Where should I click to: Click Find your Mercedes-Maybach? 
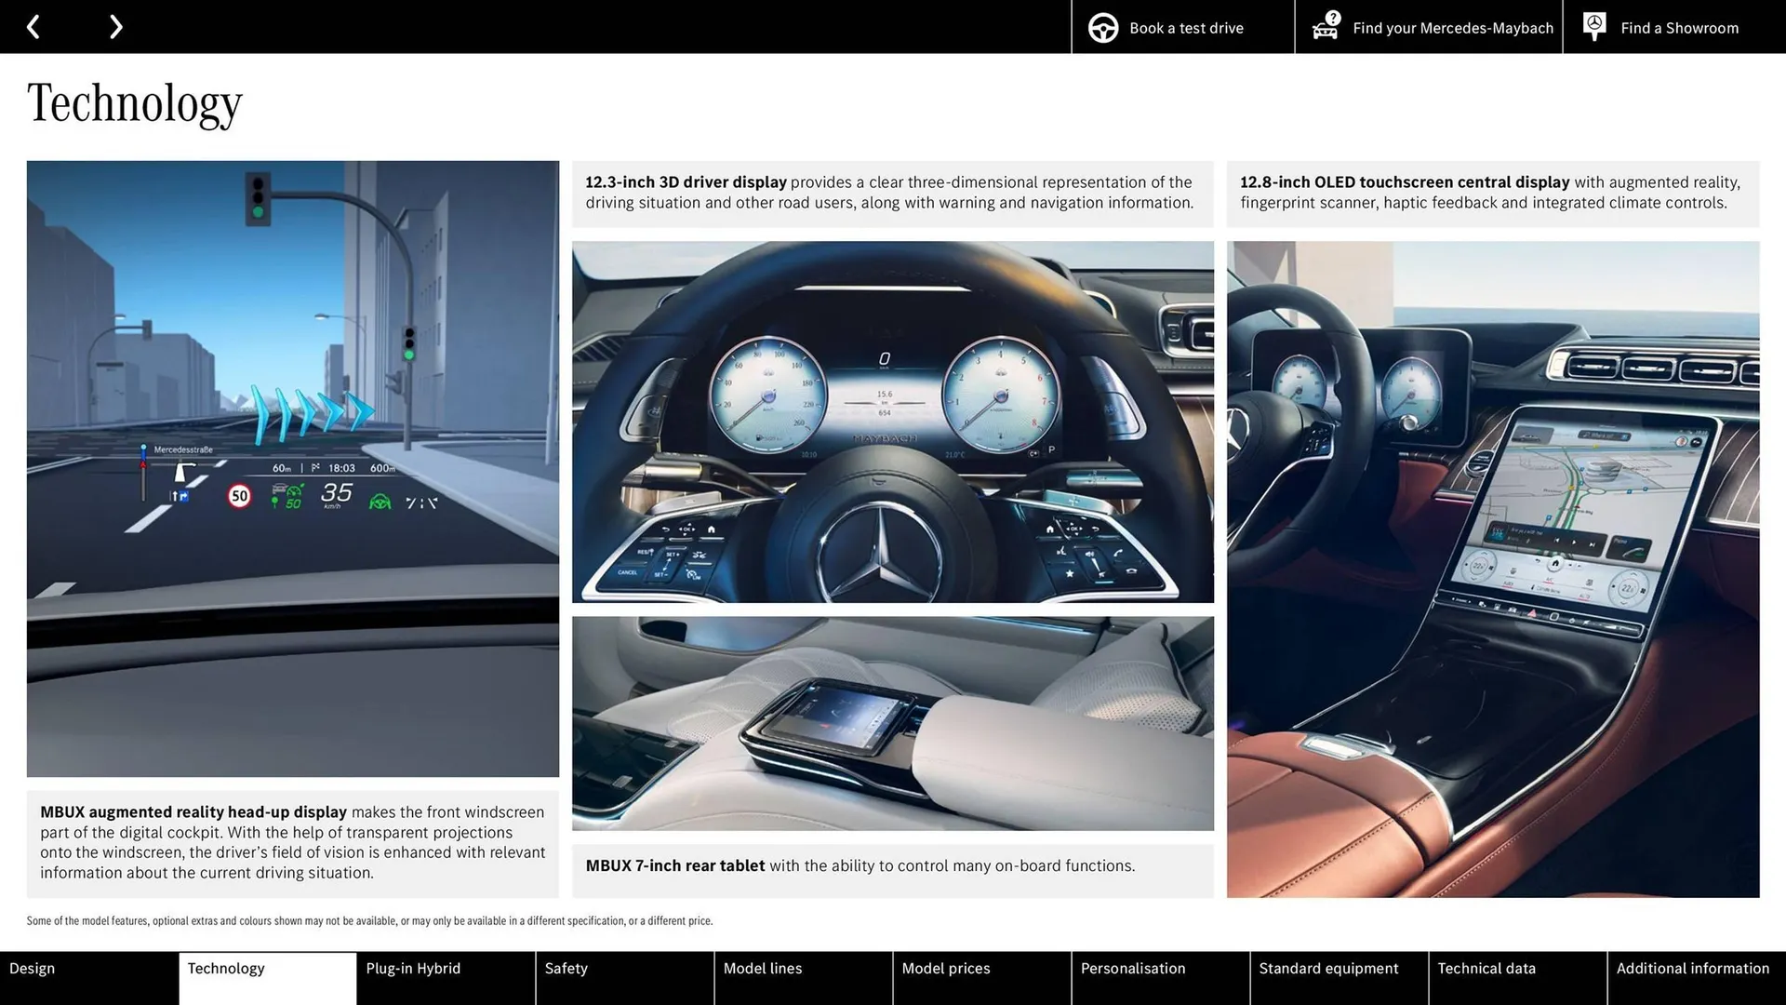1453,27
